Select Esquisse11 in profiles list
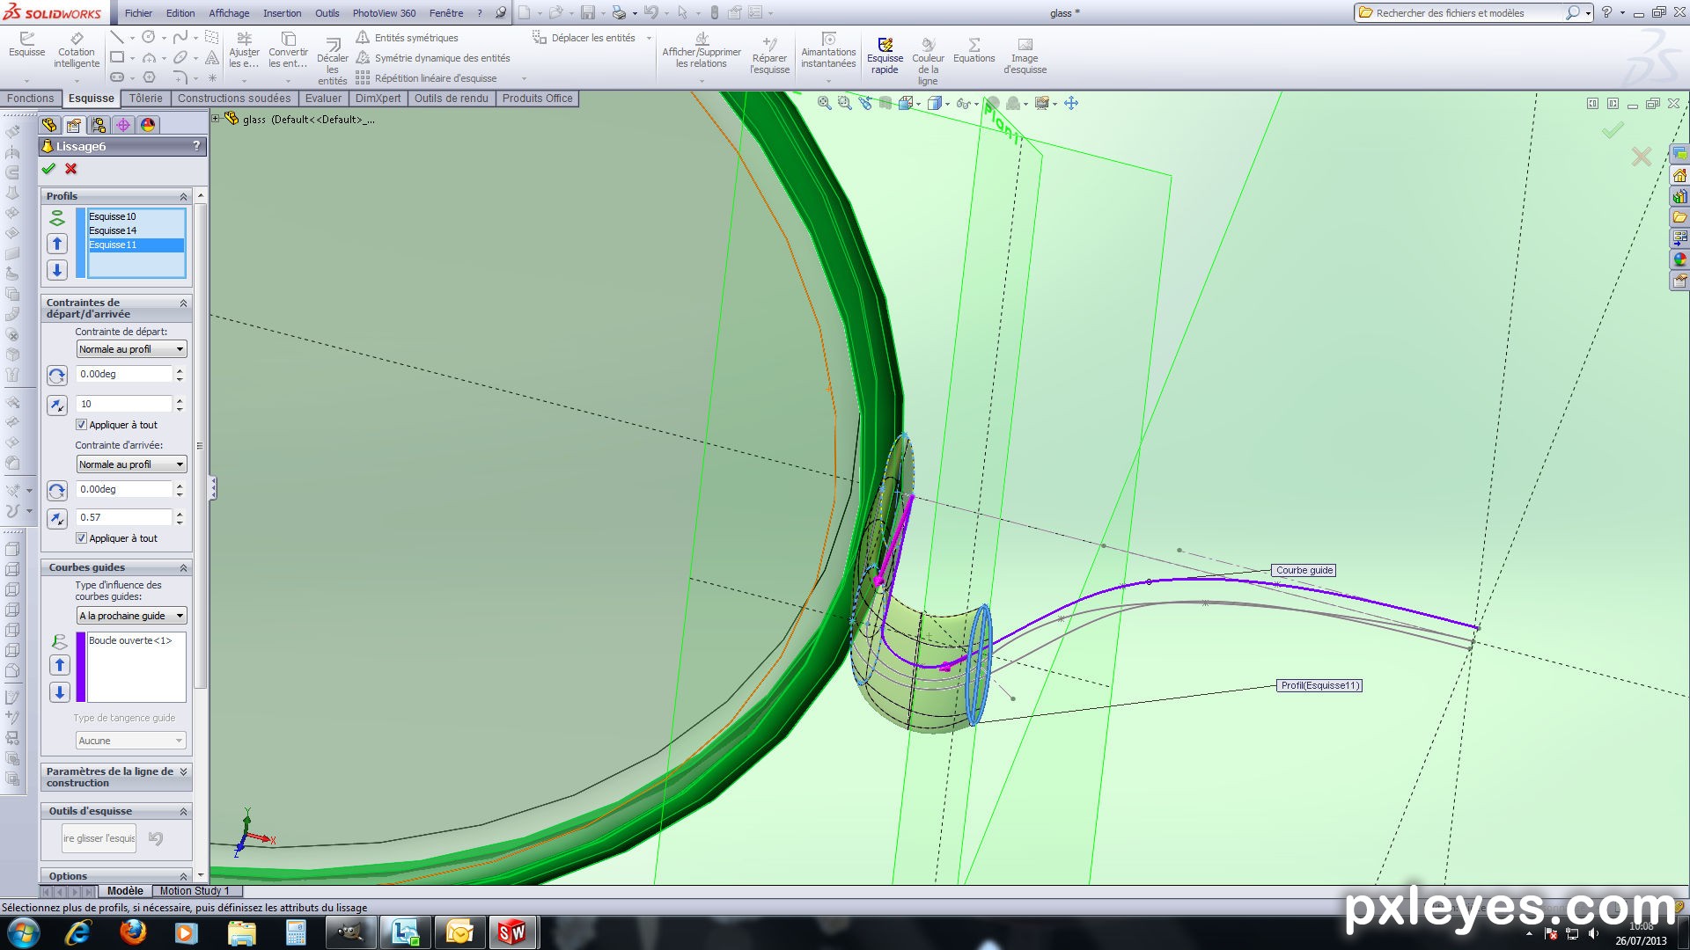Image resolution: width=1690 pixels, height=950 pixels. pos(135,245)
